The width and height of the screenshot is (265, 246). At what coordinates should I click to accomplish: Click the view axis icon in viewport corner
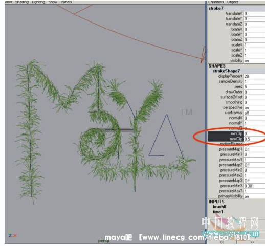tap(13, 235)
